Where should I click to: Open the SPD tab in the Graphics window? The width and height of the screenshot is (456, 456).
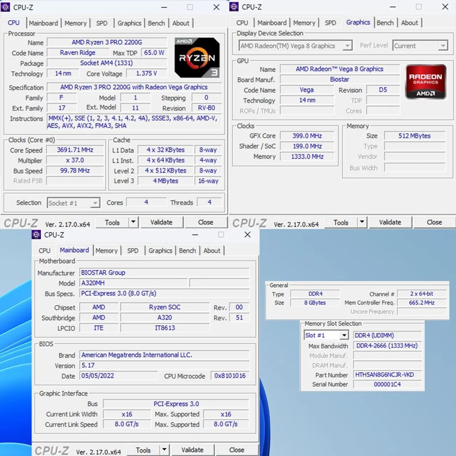click(x=330, y=23)
